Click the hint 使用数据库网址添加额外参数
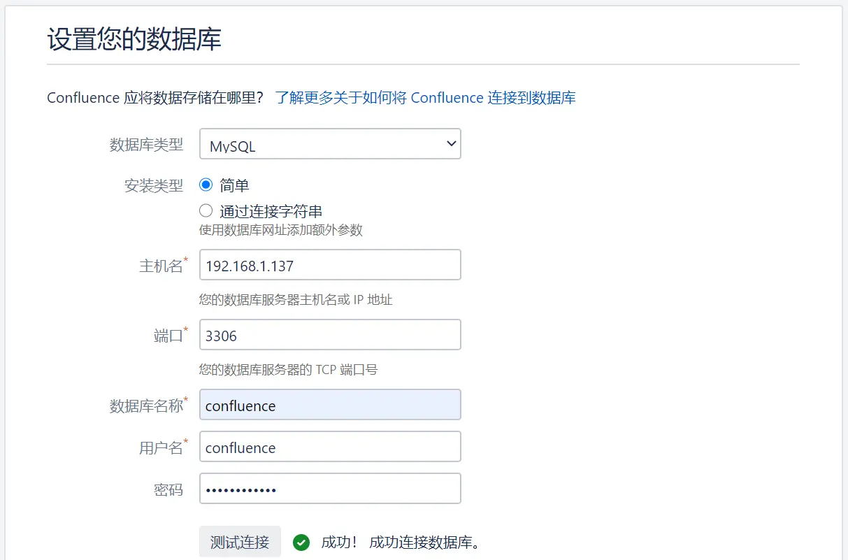This screenshot has width=848, height=560. tap(281, 230)
